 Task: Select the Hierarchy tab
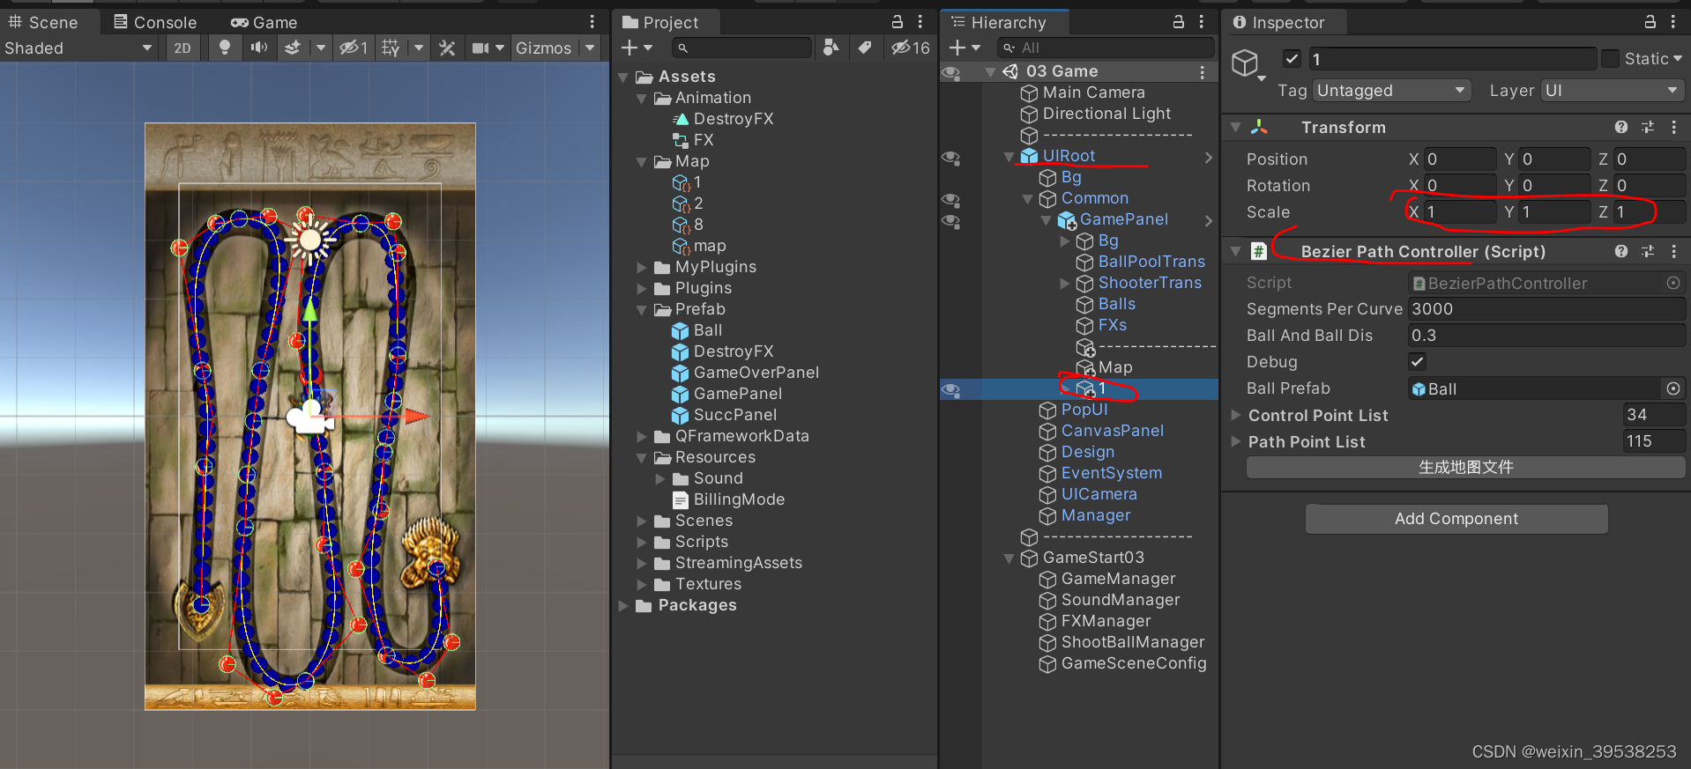pos(1000,22)
